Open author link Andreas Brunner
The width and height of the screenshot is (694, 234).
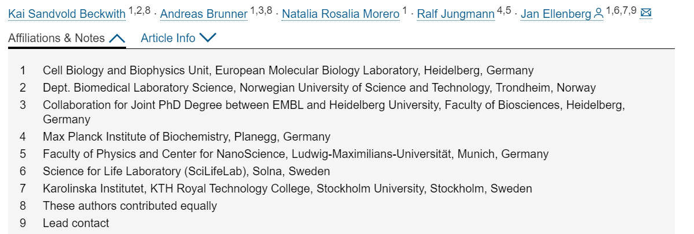tap(204, 14)
